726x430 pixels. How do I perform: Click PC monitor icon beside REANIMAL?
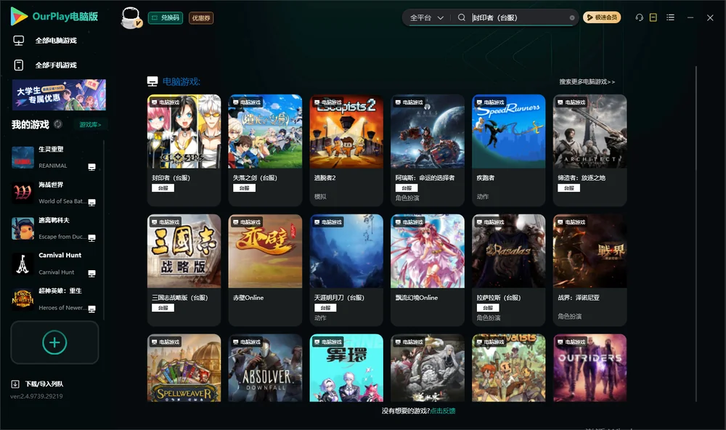tap(91, 167)
